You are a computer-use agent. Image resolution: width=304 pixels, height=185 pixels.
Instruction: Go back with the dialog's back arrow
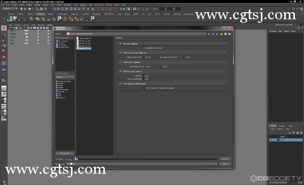[209, 34]
